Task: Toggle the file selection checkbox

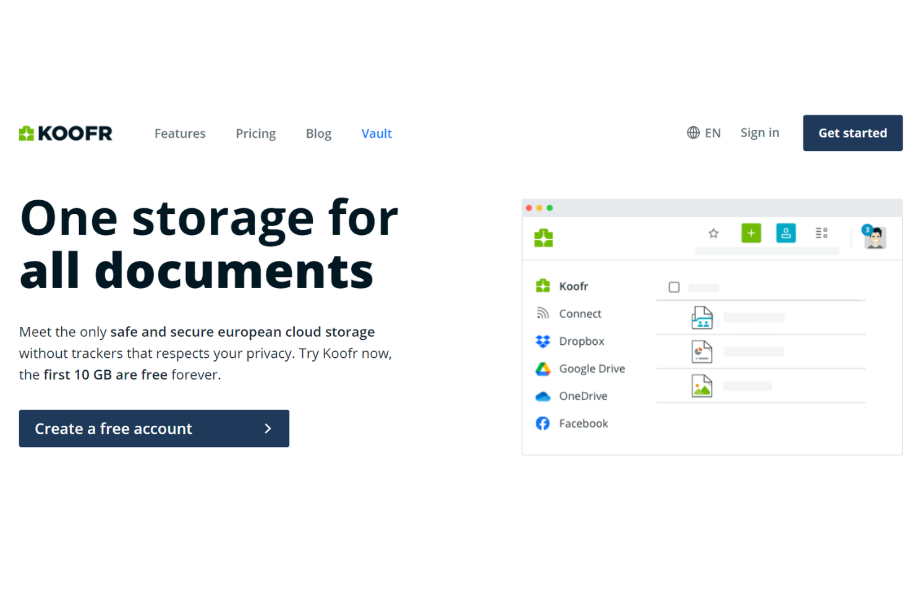Action: (x=673, y=287)
